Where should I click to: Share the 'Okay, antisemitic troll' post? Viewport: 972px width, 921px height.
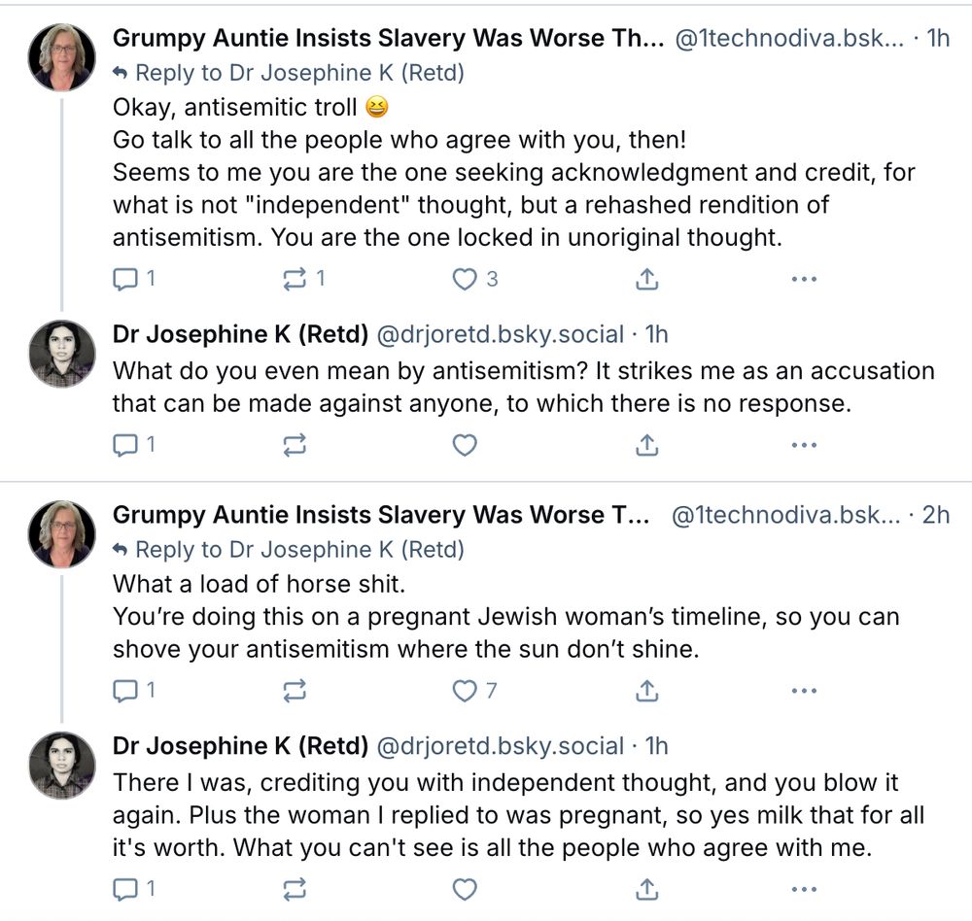point(646,279)
